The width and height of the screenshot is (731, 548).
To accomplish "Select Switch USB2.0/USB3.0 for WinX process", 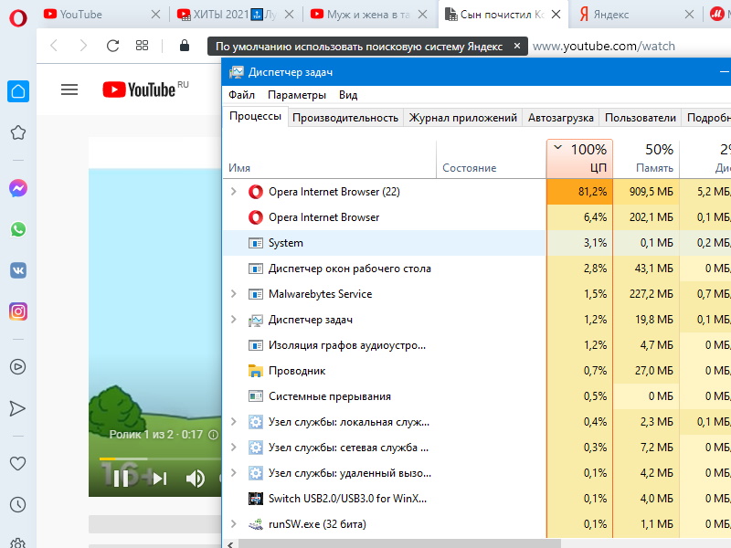I will coord(476,499).
